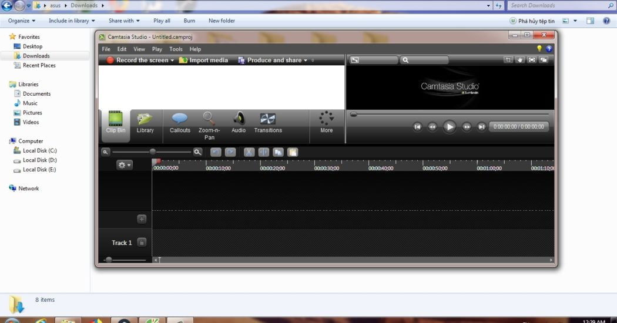The width and height of the screenshot is (617, 323).
Task: Click Record the screen button
Action: (x=138, y=60)
